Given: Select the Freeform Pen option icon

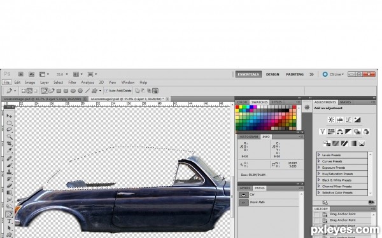Looking at the screenshot, I should coord(52,91).
